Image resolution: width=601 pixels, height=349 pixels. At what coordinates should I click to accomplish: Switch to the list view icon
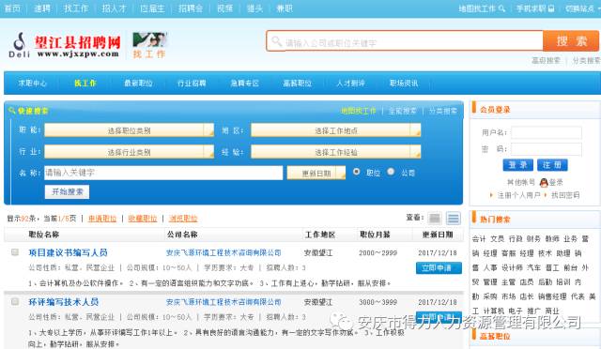(x=453, y=219)
